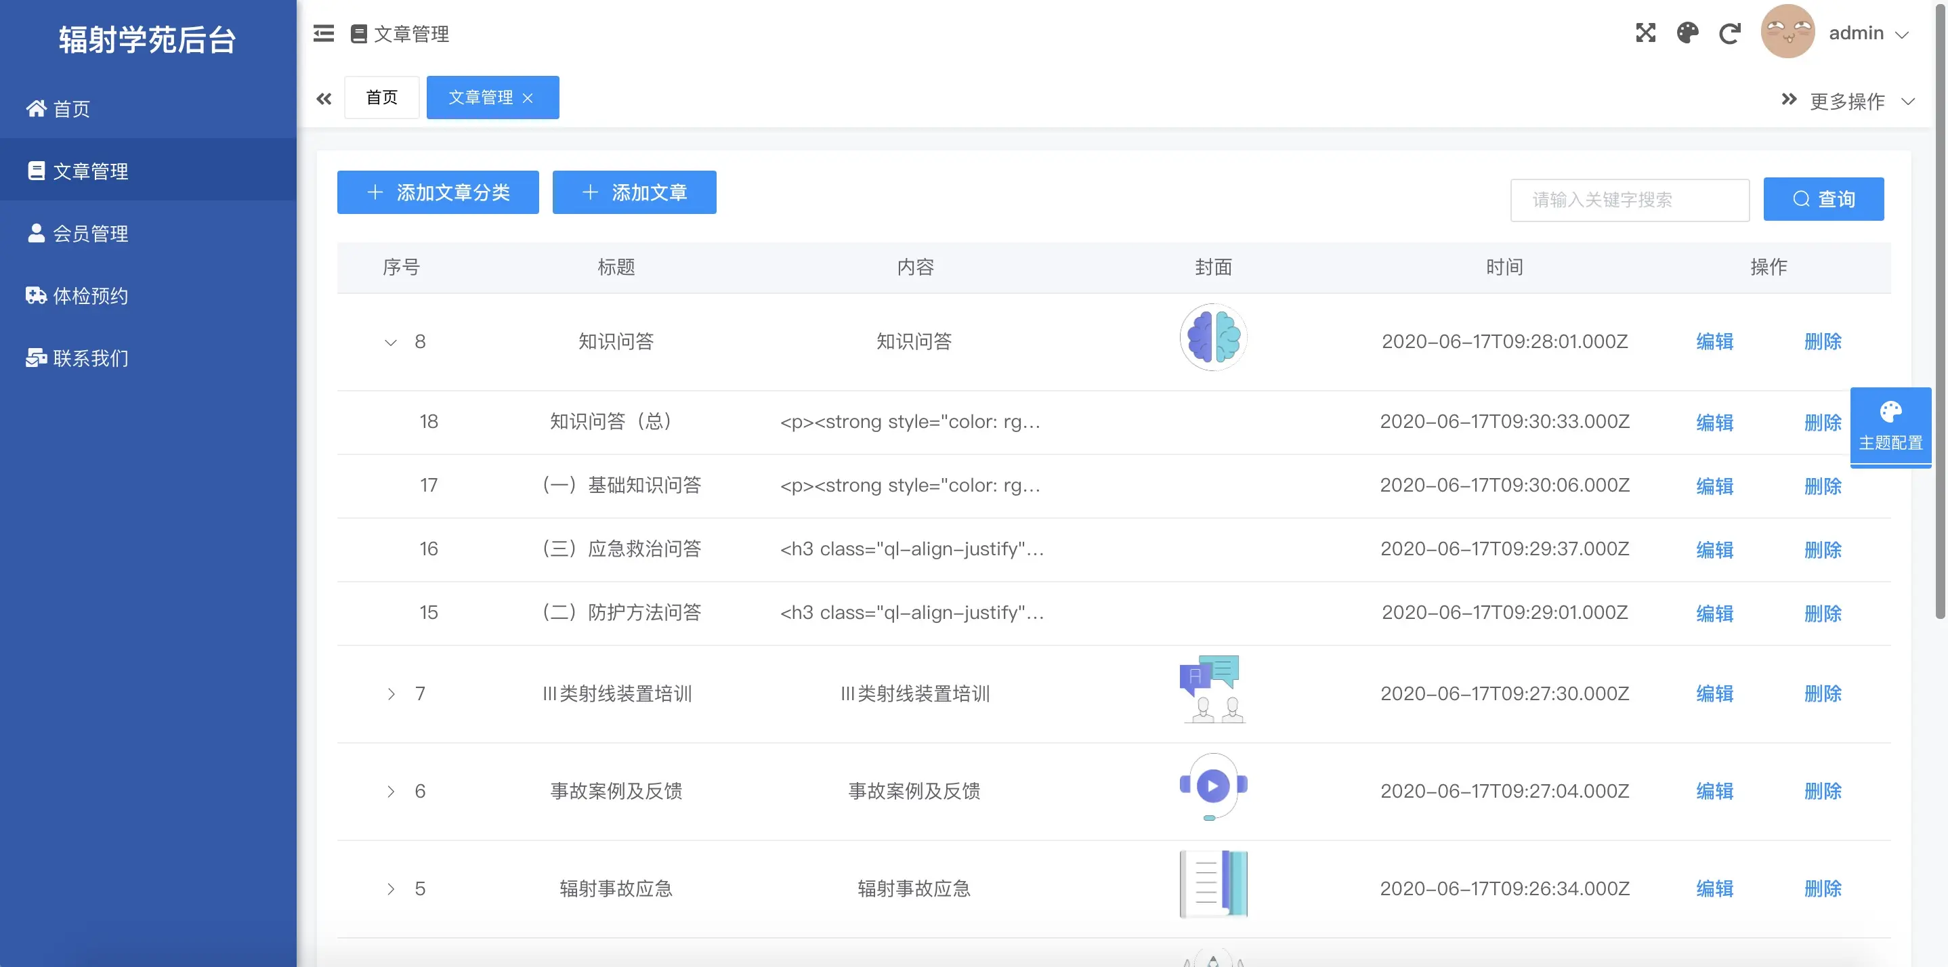Close the 文章管理 tab
Viewport: 1948px width, 967px height.
[x=528, y=98]
